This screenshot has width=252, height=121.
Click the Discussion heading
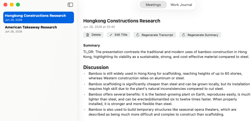tap(96, 67)
